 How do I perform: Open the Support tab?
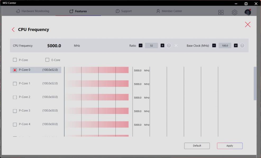[124, 11]
